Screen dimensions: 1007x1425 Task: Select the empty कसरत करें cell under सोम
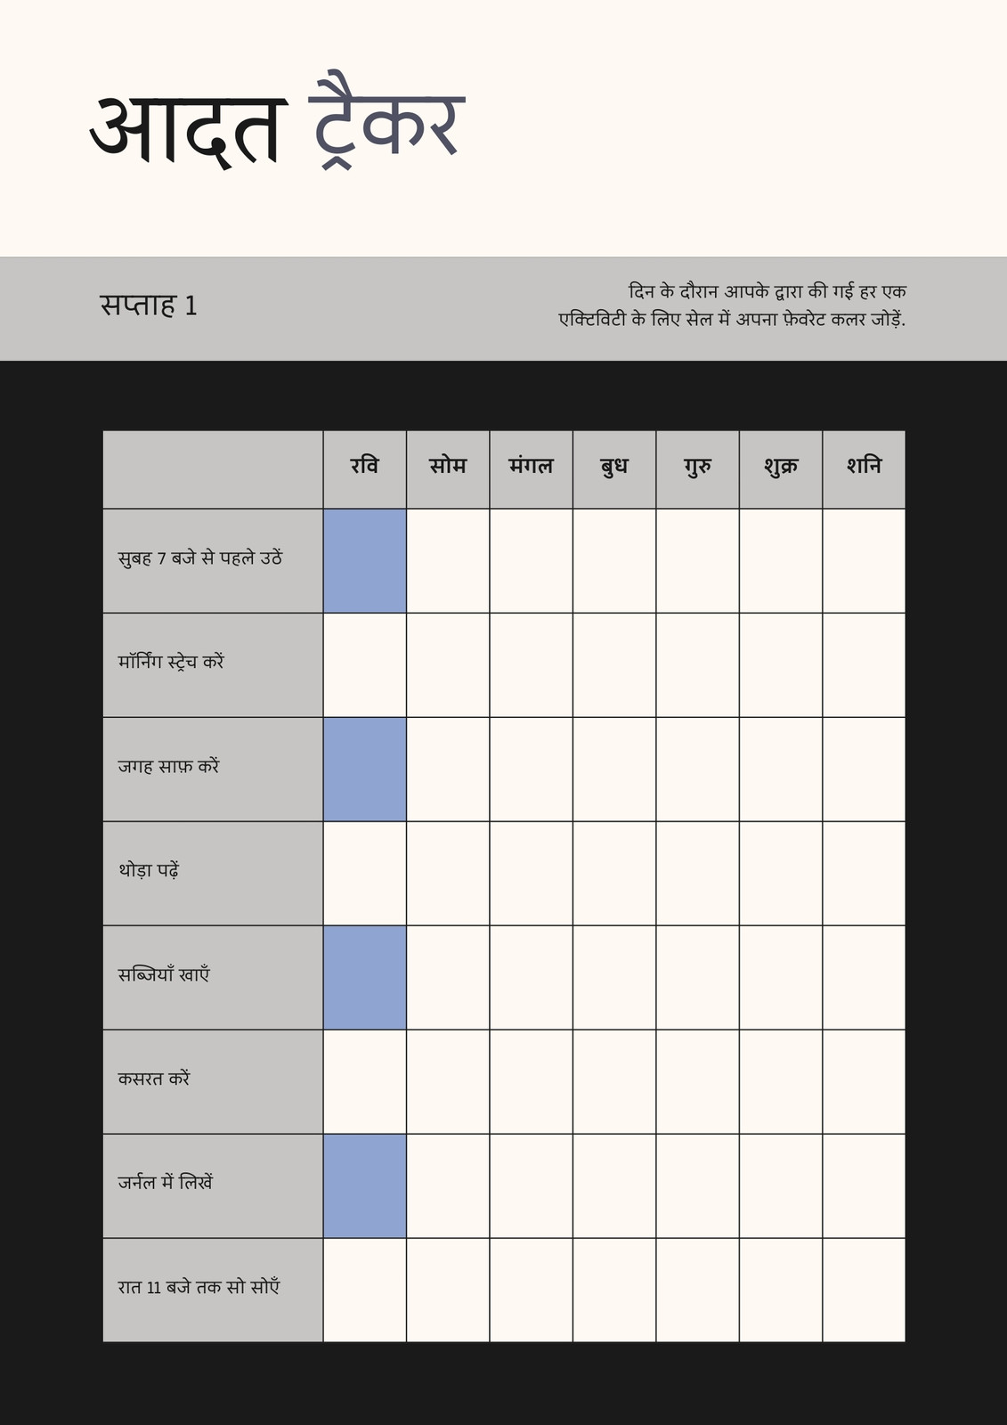point(448,1082)
